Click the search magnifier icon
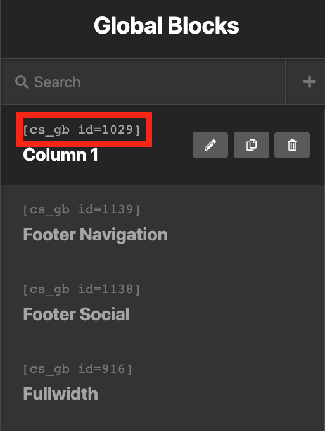Viewport: 325px width, 431px height. (x=22, y=82)
